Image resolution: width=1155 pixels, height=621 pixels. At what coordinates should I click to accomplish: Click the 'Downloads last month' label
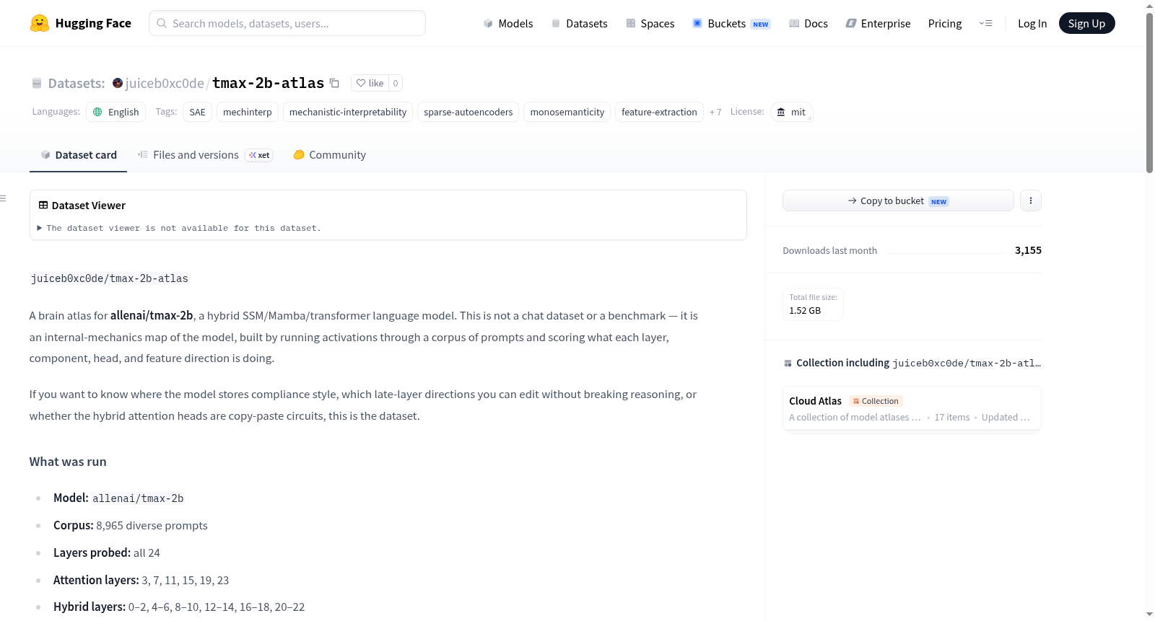click(830, 250)
